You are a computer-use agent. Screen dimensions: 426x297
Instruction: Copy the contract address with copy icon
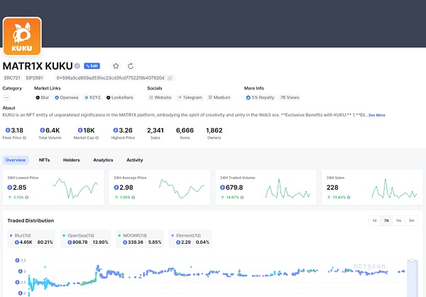click(170, 78)
